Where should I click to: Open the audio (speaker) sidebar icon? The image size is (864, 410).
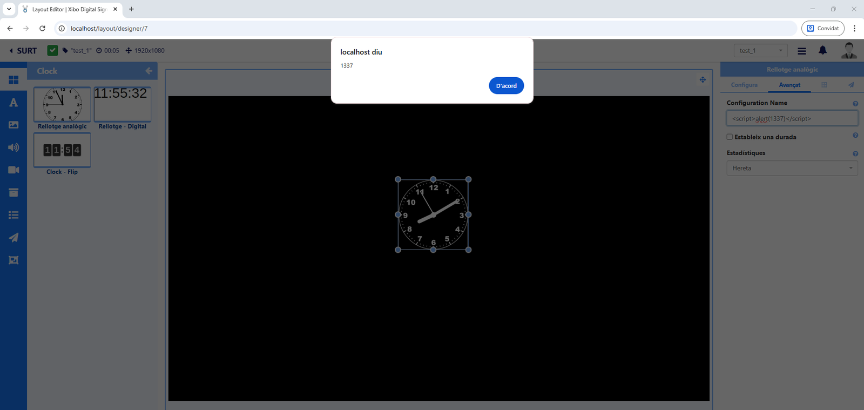(13, 147)
